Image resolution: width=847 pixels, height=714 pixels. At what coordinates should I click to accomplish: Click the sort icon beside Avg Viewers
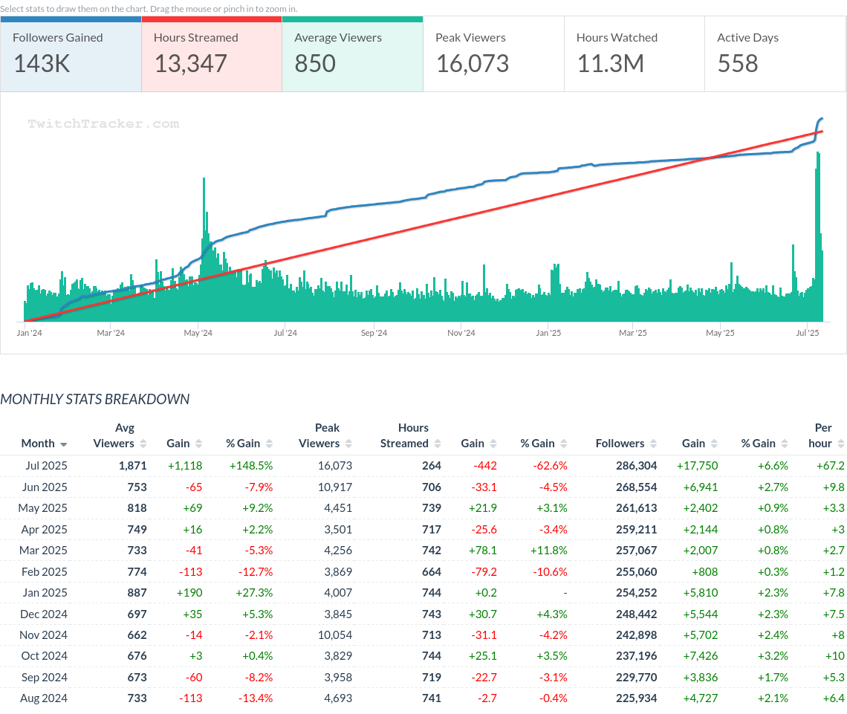point(143,444)
